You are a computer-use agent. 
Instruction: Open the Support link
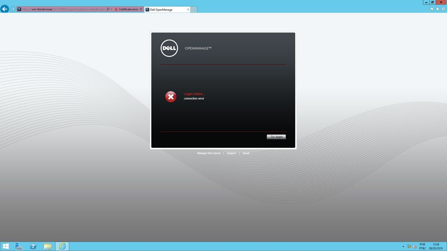[231, 153]
